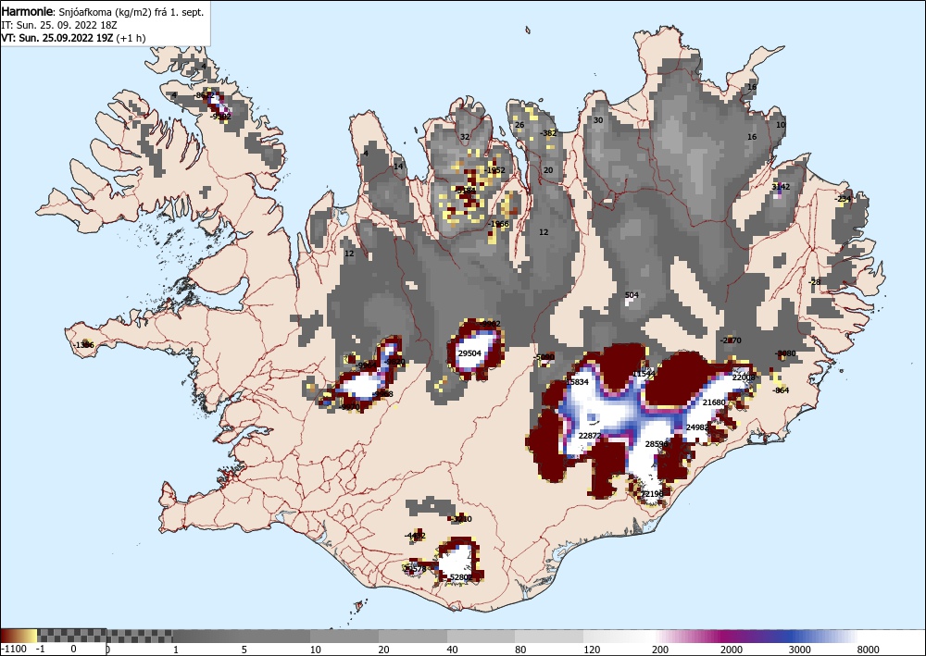Click the 5 legend tick label
Image resolution: width=926 pixels, height=656 pixels.
click(x=244, y=650)
